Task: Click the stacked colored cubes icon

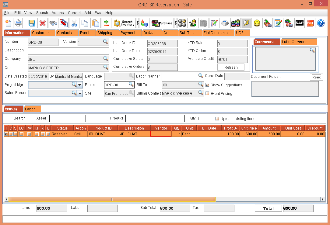Action: pyautogui.click(x=236, y=23)
